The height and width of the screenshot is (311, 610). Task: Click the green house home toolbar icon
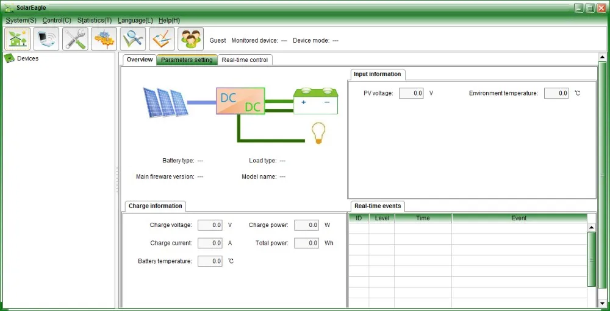[x=17, y=39]
